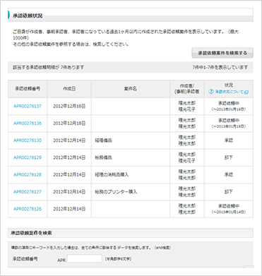Viewport: 262px width, 276px height.
Task: Open approval request APR00278128
Action: click(28, 175)
